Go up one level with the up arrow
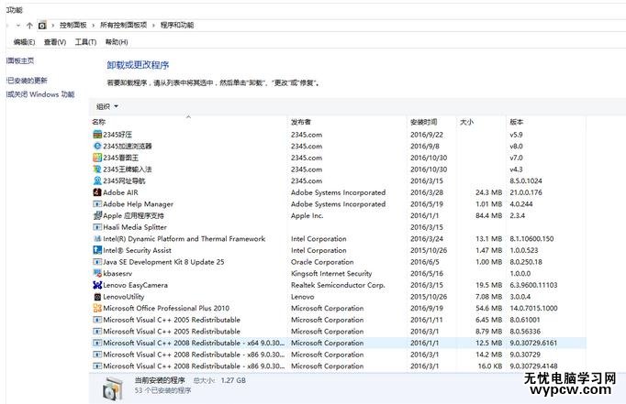 pyautogui.click(x=29, y=26)
